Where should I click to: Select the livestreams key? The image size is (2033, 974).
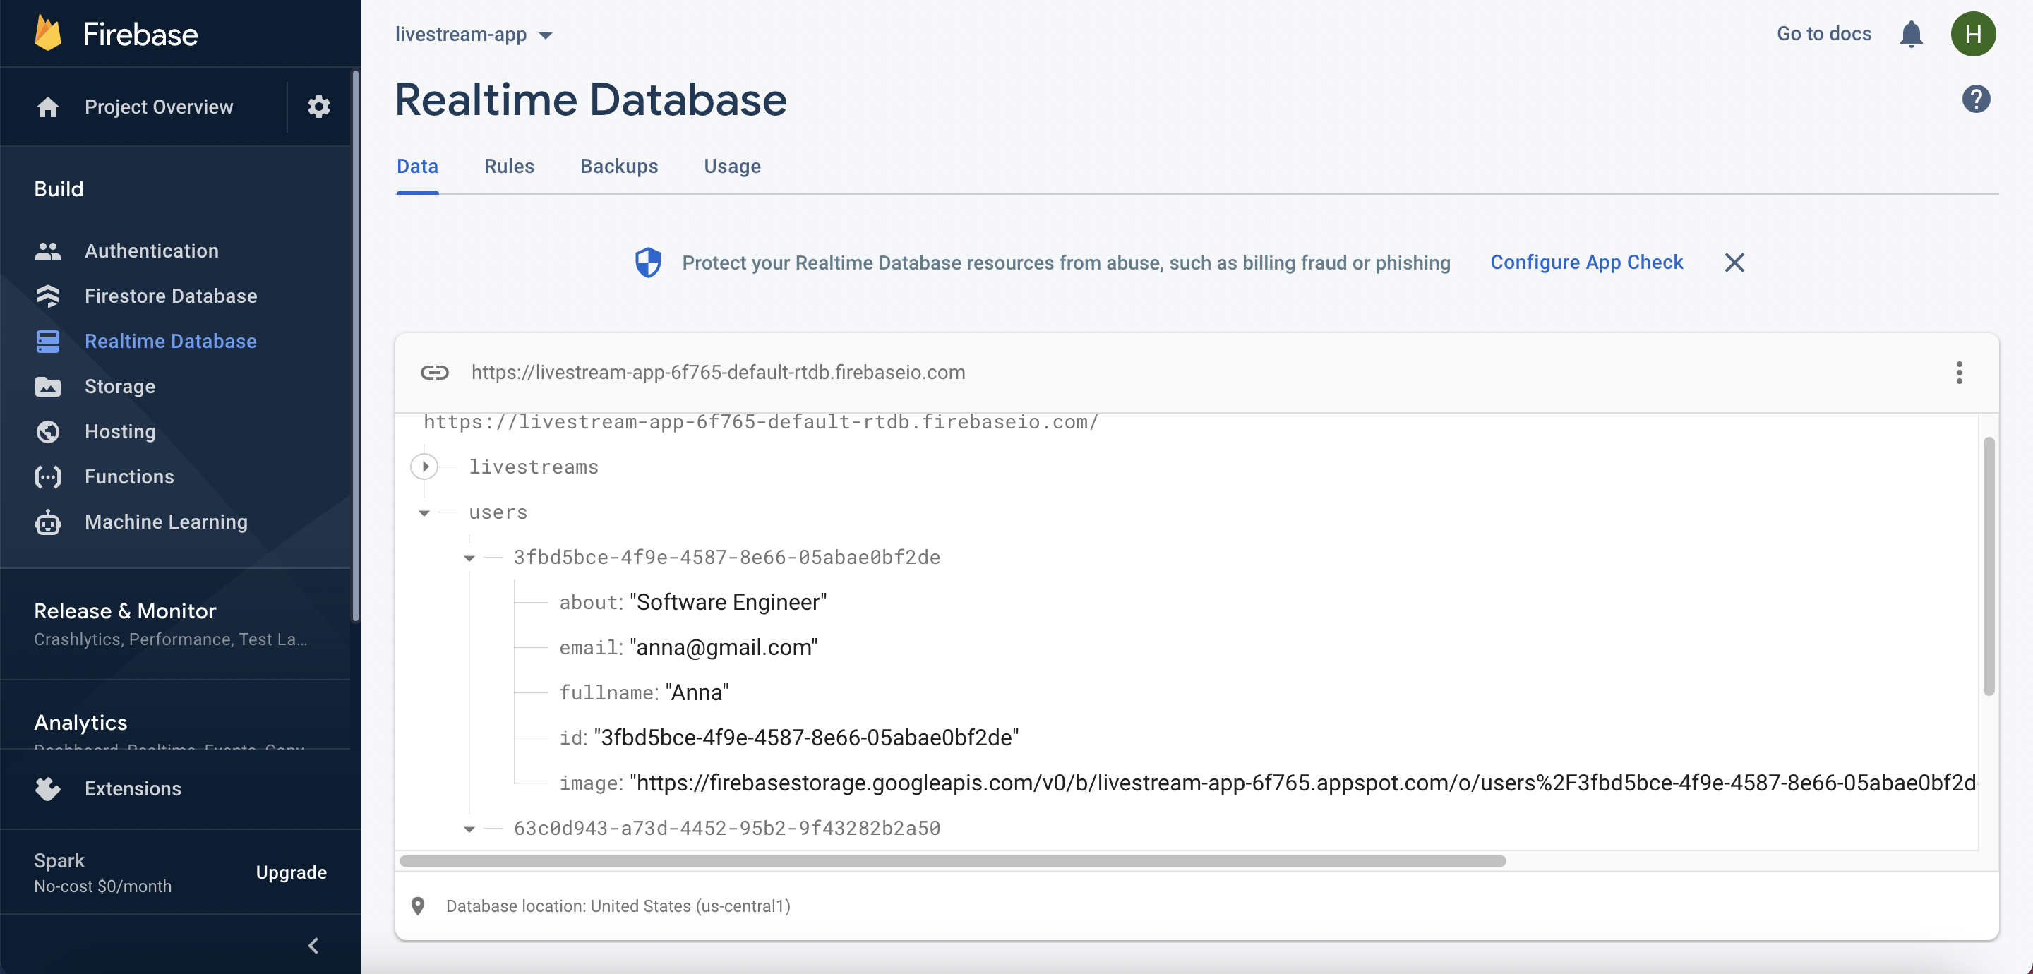coord(534,467)
